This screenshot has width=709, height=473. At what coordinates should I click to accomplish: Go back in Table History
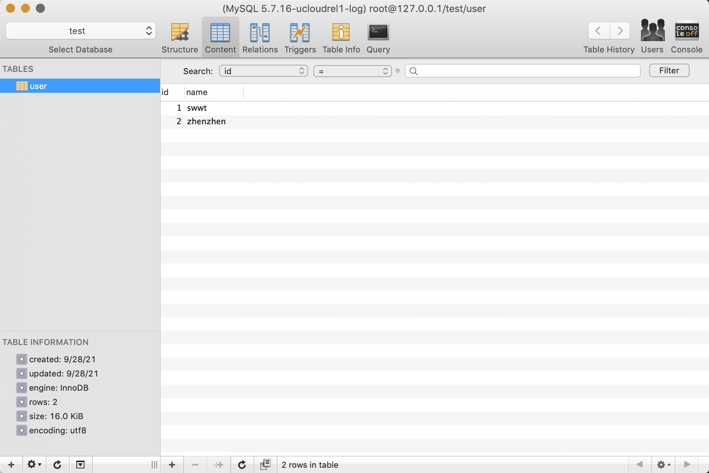(599, 31)
